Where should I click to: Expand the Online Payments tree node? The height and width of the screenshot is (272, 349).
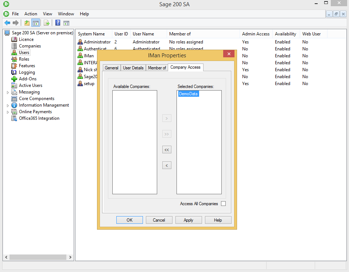(x=8, y=112)
